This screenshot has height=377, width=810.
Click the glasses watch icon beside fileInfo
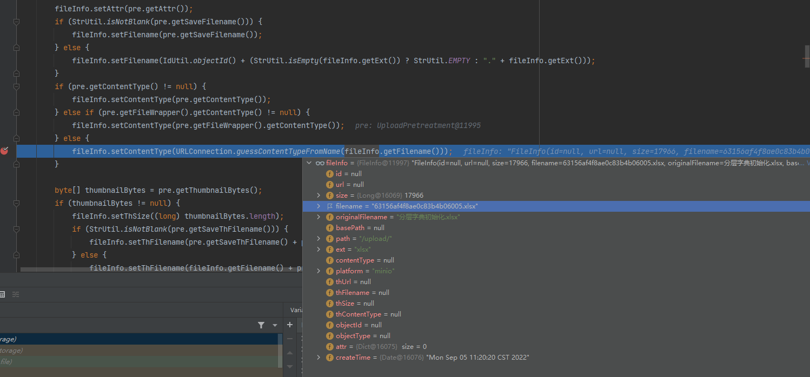[x=320, y=163]
